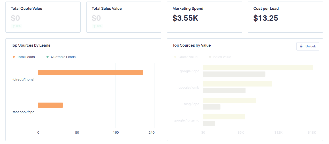The image size is (329, 144).
Task: Click the google / cpc quote value bar
Action: click(x=258, y=68)
